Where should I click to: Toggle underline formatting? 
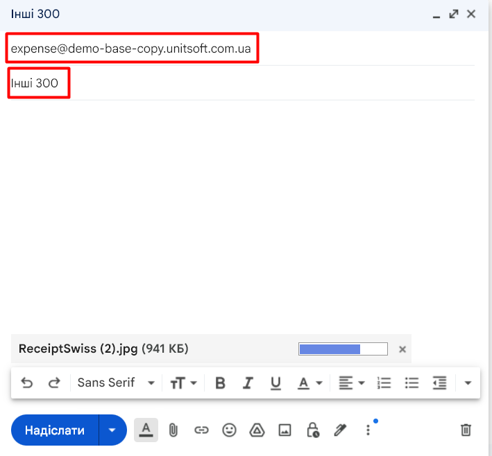point(275,383)
